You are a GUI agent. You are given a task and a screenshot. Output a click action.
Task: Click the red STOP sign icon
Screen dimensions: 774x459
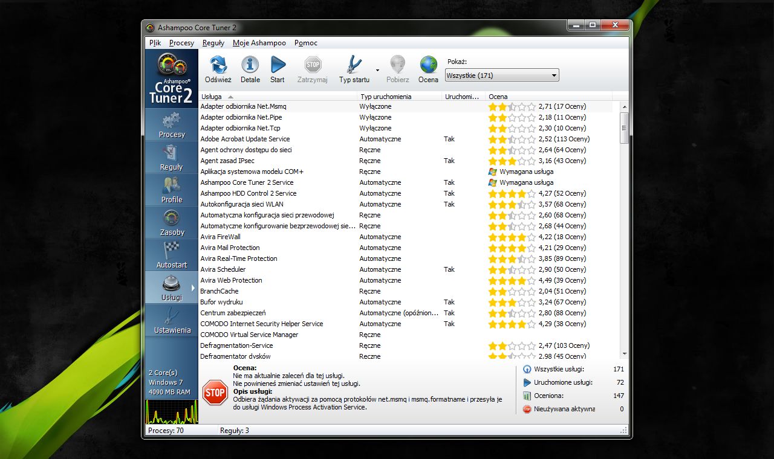click(x=215, y=392)
